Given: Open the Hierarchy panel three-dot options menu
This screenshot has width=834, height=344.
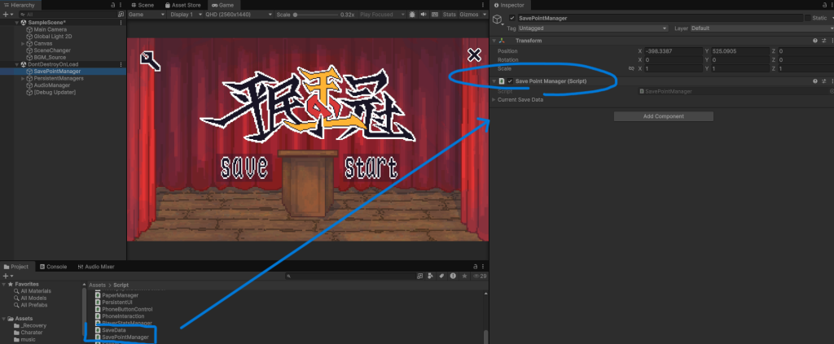Looking at the screenshot, I should [x=121, y=5].
